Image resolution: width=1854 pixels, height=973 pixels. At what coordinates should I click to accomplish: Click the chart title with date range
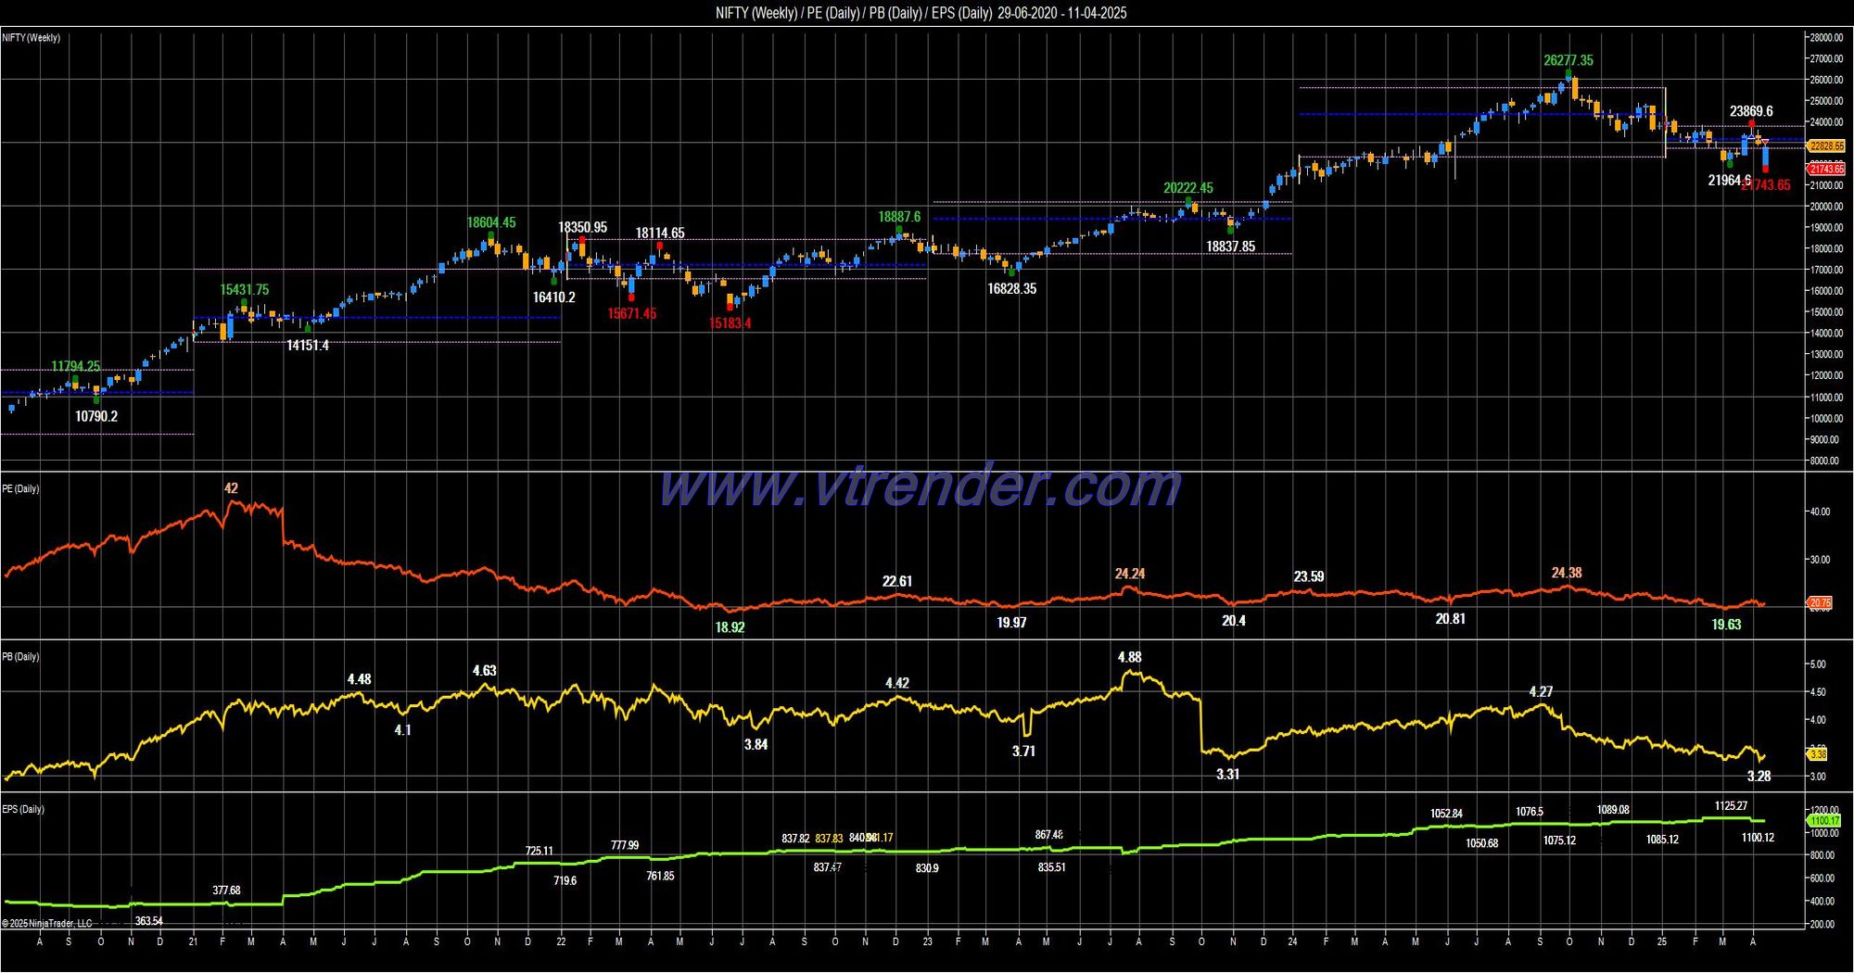click(921, 13)
